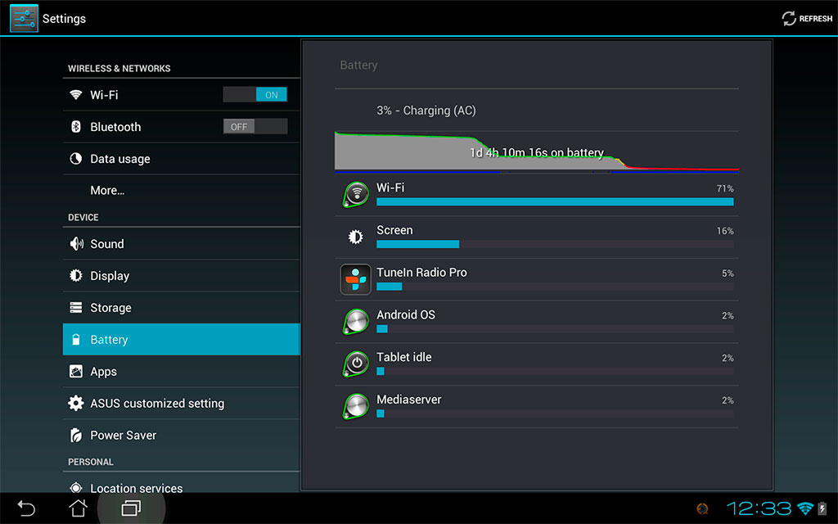This screenshot has height=524, width=838.
Task: Click the TuneIn Radio Pro app icon
Action: [355, 279]
